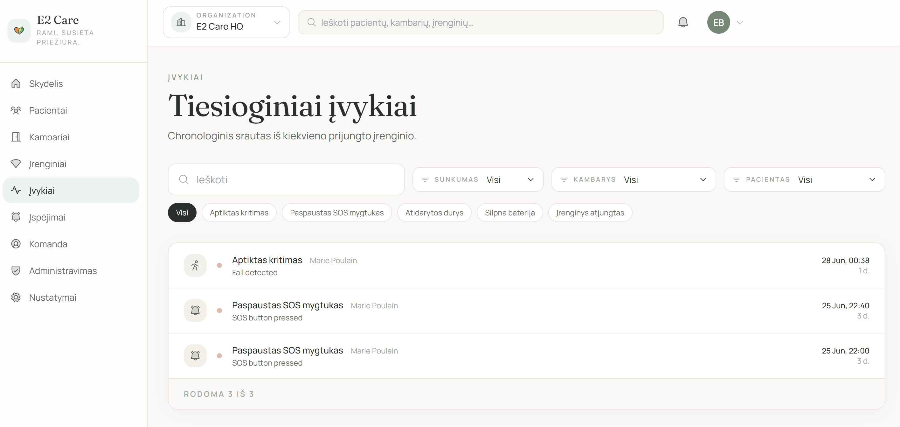
Task: Expand the E2 Care HQ organization selector
Action: pos(226,22)
